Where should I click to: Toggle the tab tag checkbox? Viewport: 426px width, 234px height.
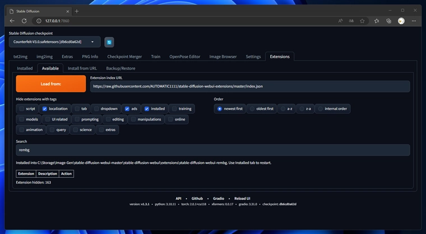pos(77,109)
